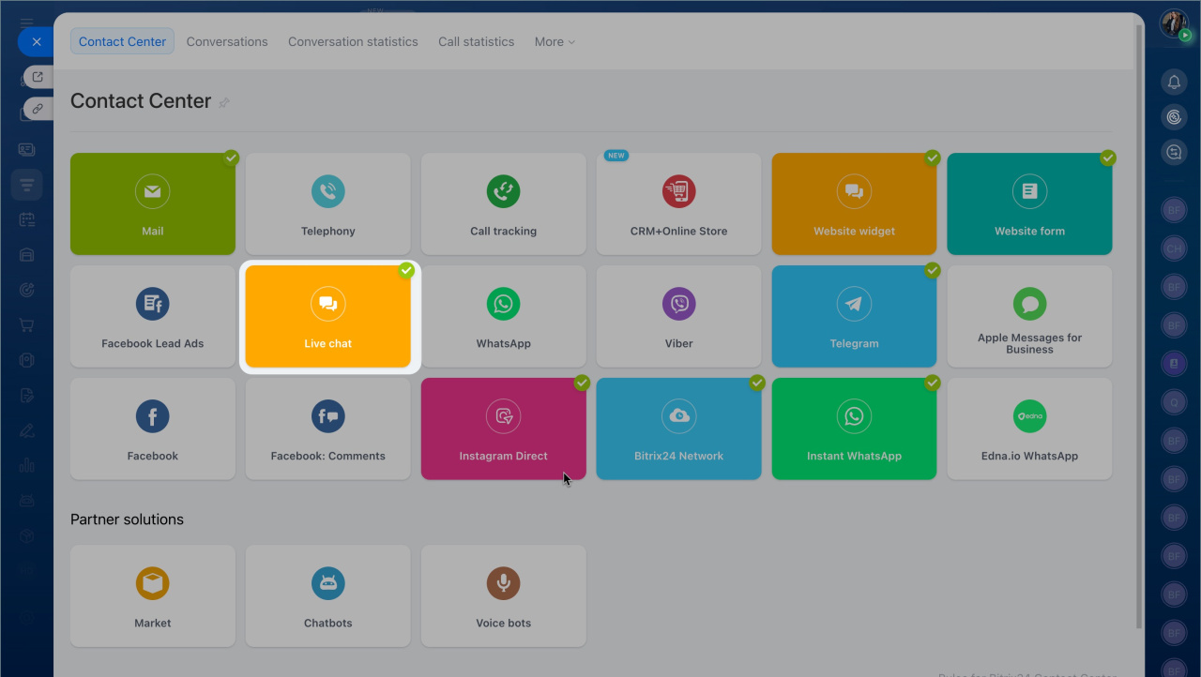Open the Instant WhatsApp tile
This screenshot has width=1201, height=677.
(855, 429)
